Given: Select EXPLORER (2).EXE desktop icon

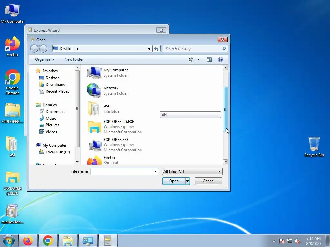Looking at the screenshot, I should point(13,184).
